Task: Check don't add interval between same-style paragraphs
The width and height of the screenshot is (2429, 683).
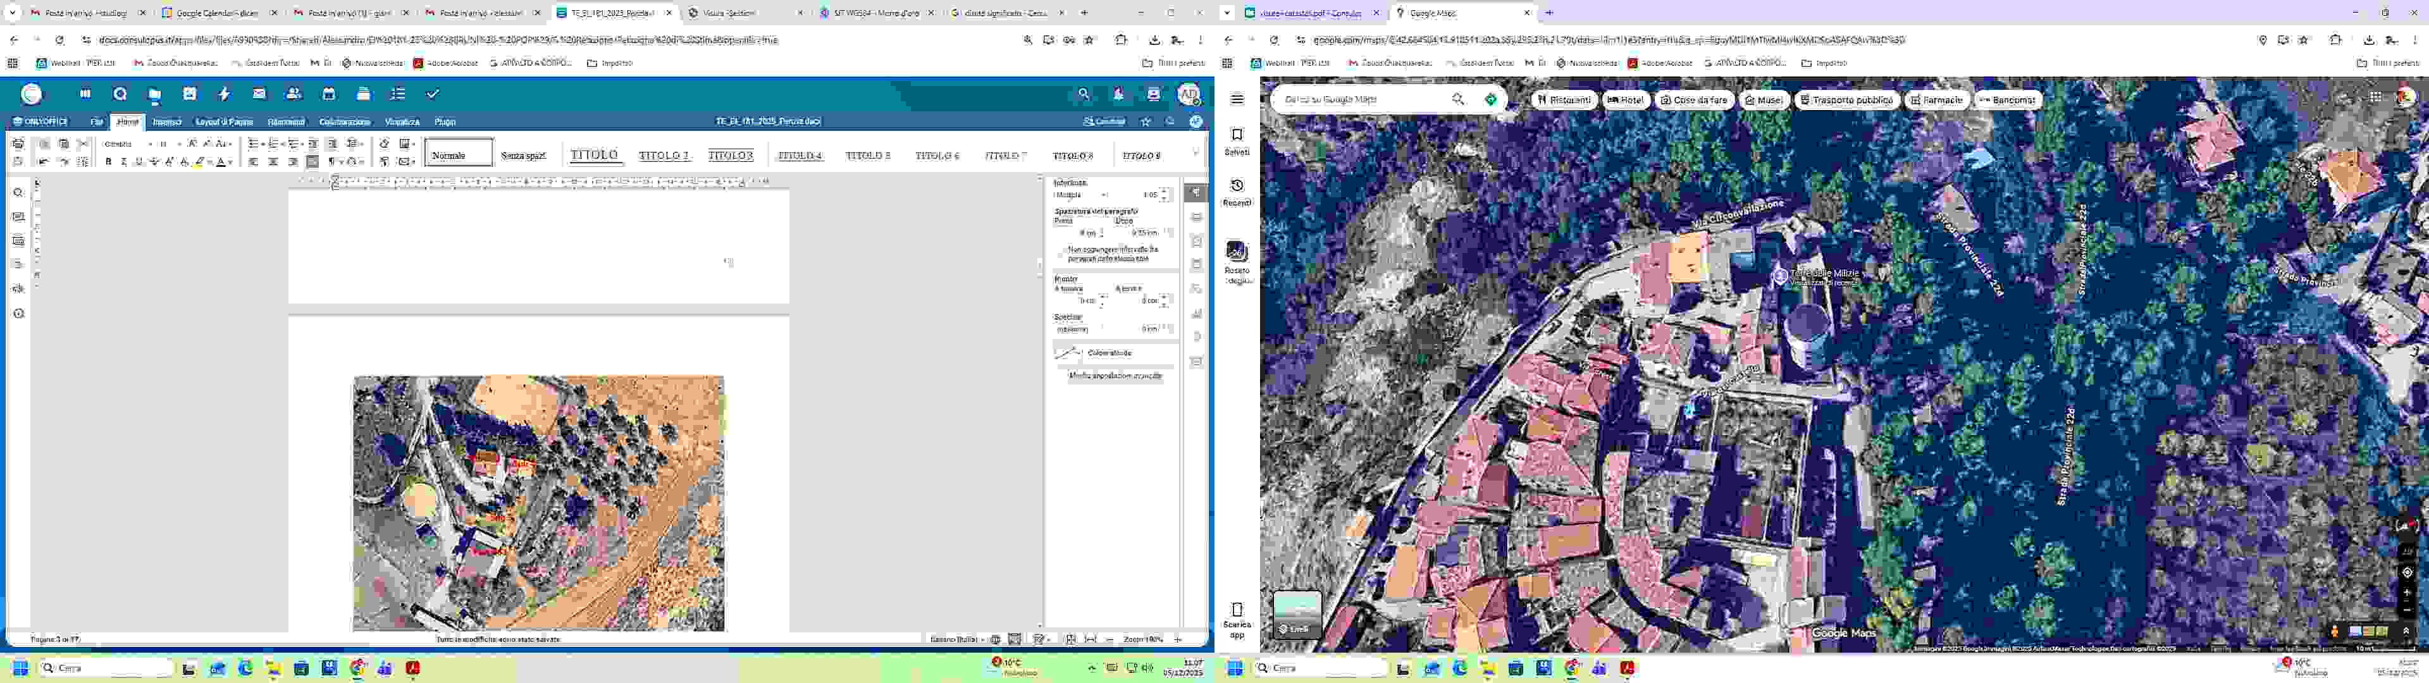Action: (1061, 254)
